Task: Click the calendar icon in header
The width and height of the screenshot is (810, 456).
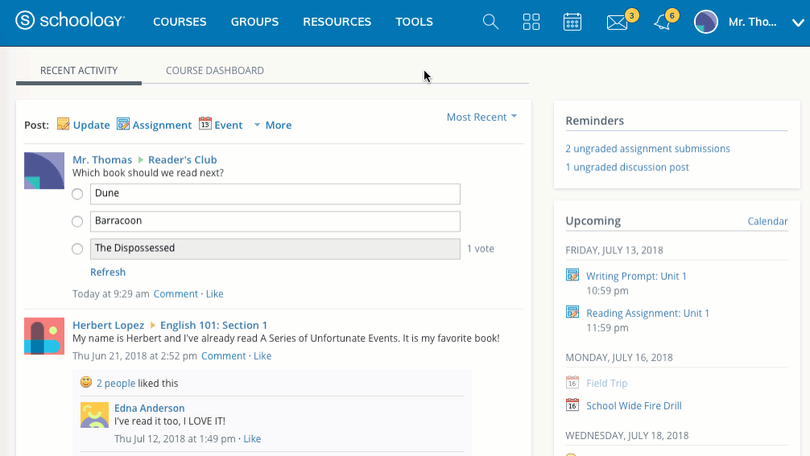Action: pyautogui.click(x=572, y=22)
